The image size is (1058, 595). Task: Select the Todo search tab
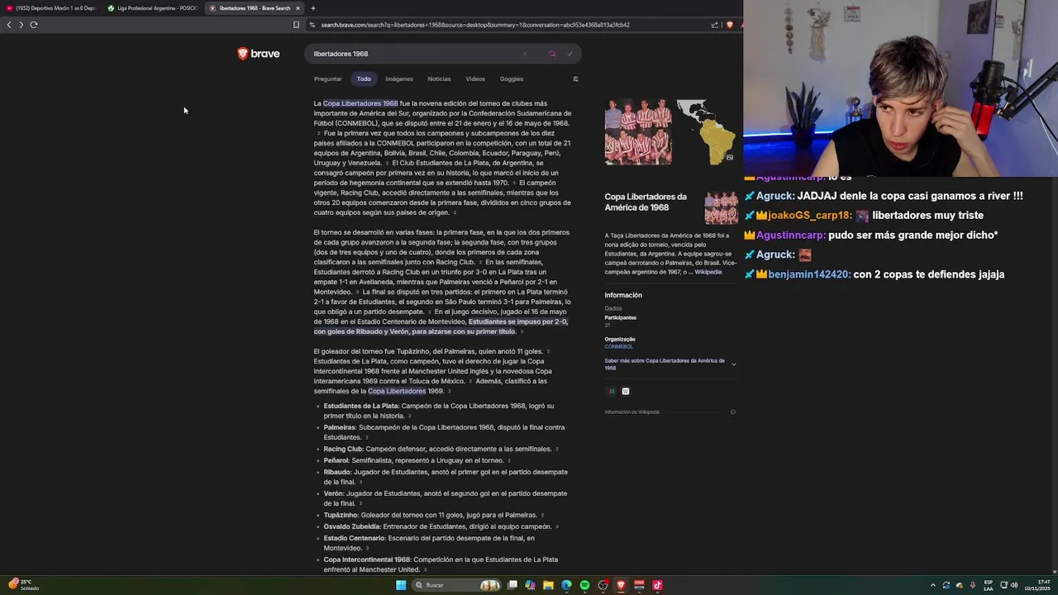[x=364, y=79]
